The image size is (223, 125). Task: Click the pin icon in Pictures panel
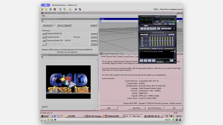(43, 57)
